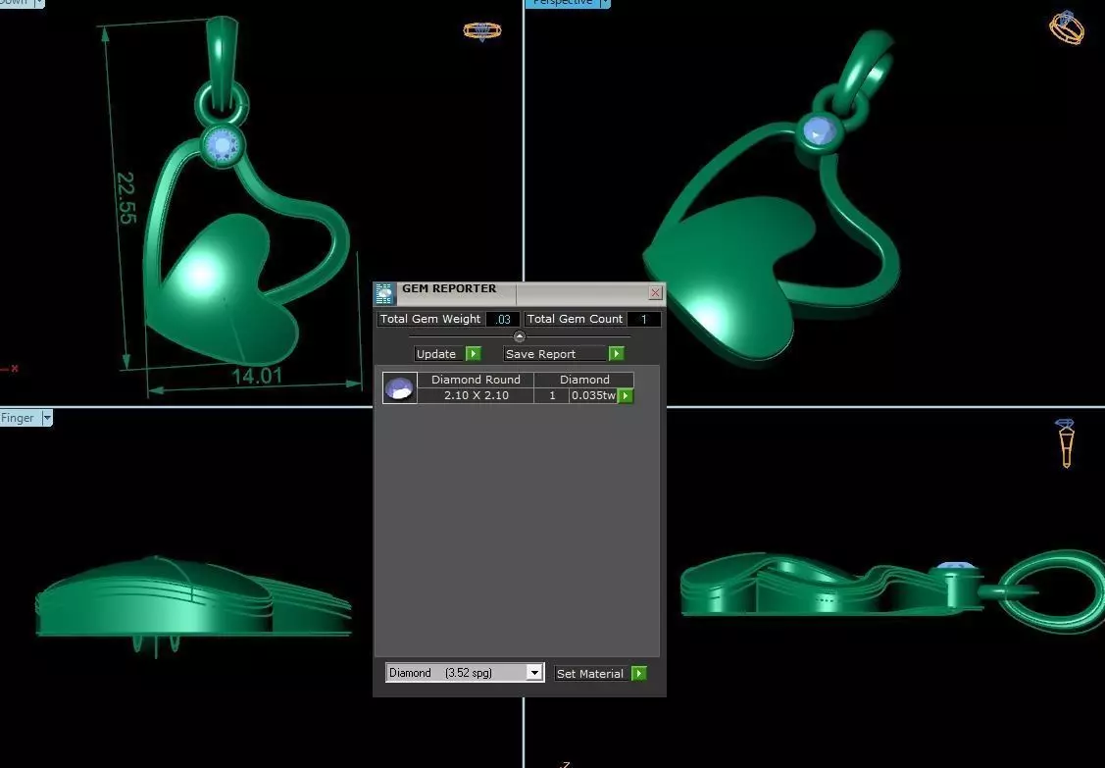This screenshot has width=1105, height=768.
Task: Run Save Report with green arrow
Action: pyautogui.click(x=617, y=353)
